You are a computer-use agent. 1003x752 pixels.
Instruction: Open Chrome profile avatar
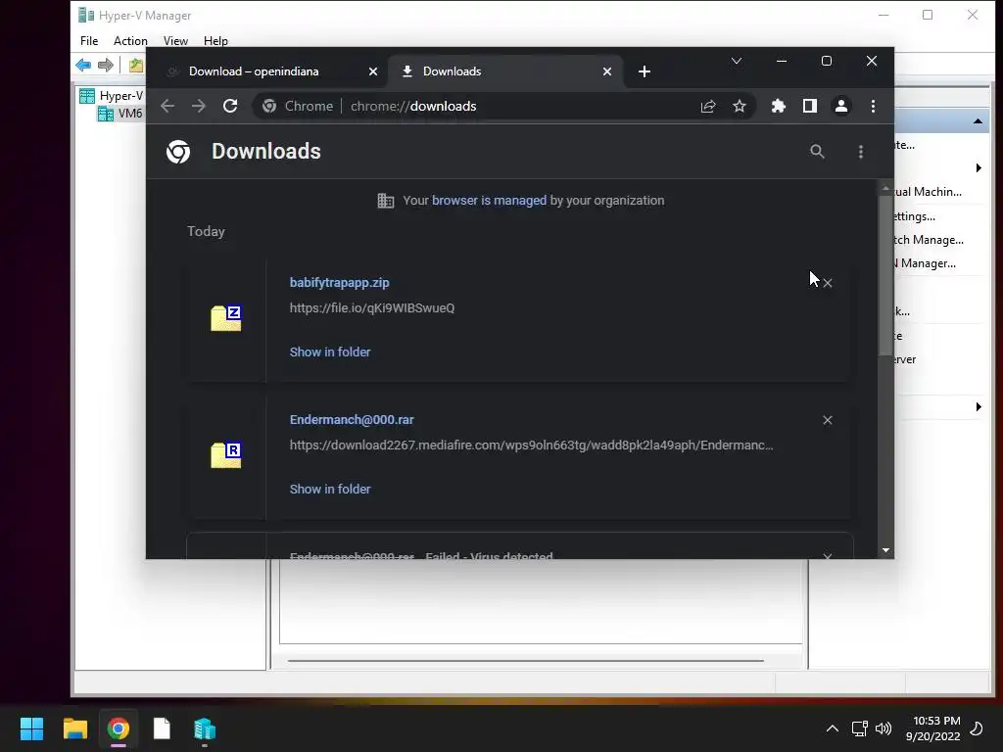tap(841, 106)
